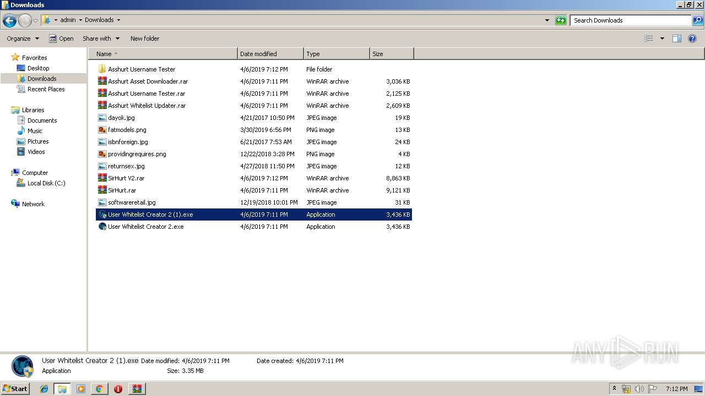Open the Music library
This screenshot has width=705, height=396.
[x=35, y=131]
